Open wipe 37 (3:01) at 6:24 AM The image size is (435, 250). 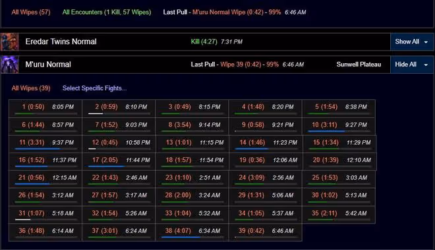tap(119, 232)
